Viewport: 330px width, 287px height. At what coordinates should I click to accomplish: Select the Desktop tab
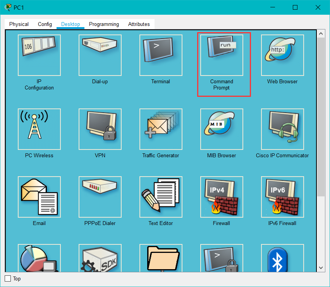click(70, 24)
